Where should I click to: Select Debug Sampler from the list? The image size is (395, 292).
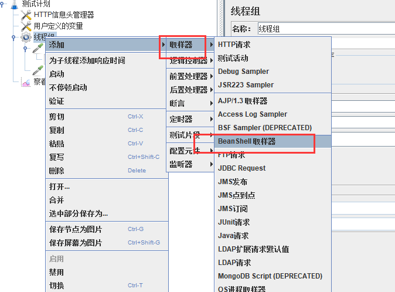[243, 71]
